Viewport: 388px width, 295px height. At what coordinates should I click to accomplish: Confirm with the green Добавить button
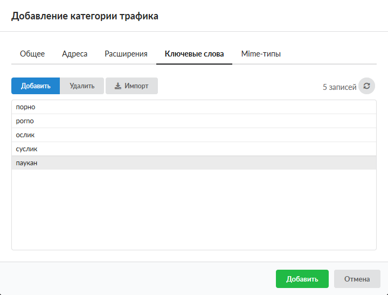(302, 279)
